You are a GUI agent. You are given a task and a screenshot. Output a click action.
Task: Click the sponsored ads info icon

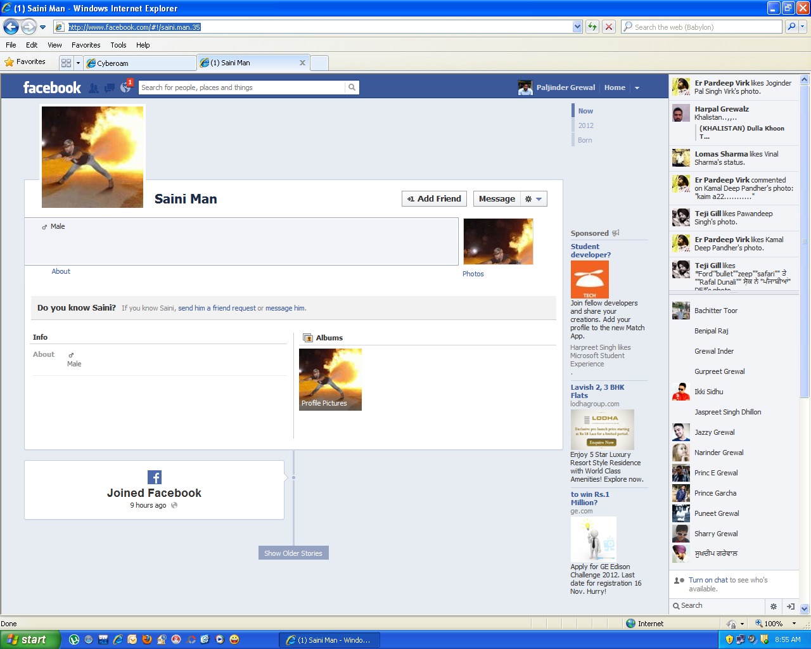[615, 233]
